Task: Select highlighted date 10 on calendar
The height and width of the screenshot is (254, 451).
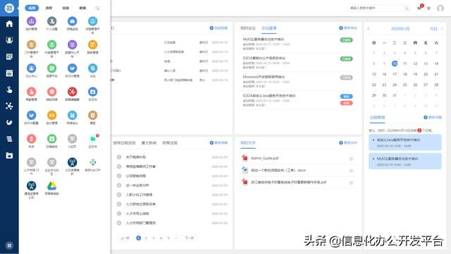Action: (395, 64)
